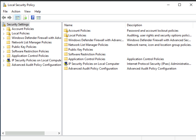Screen dimensions: 196x140
Task: Maximize the Local Security Policy window
Action: (179, 5)
